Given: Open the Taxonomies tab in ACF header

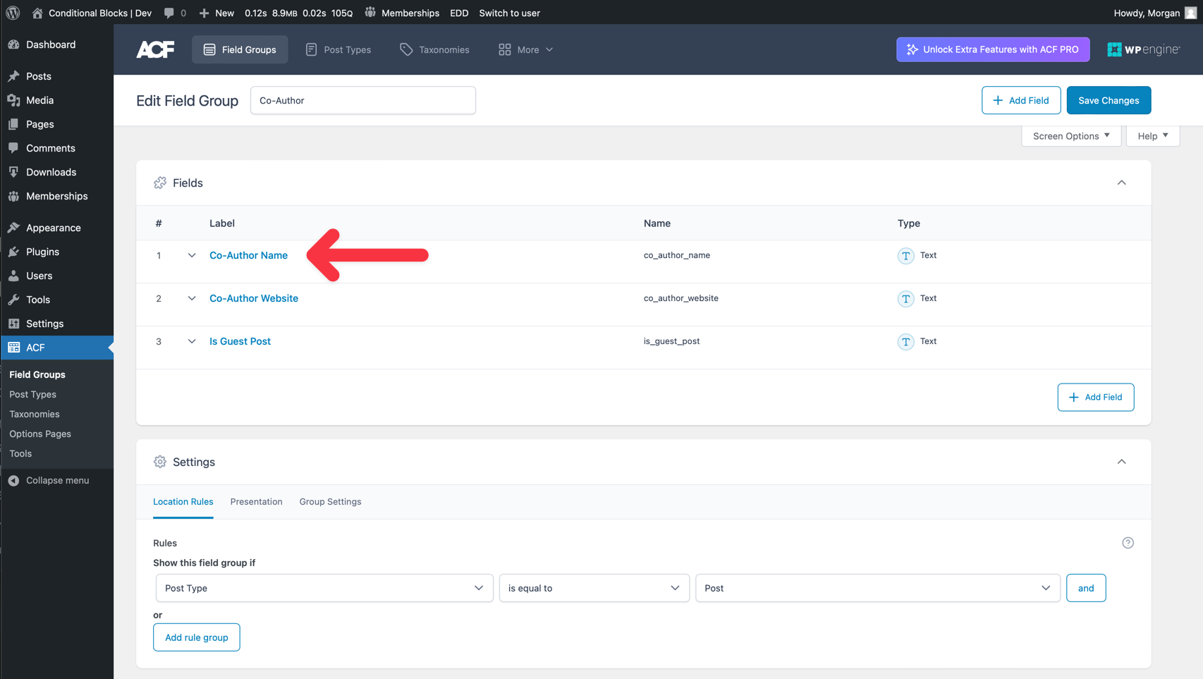Looking at the screenshot, I should [x=434, y=49].
